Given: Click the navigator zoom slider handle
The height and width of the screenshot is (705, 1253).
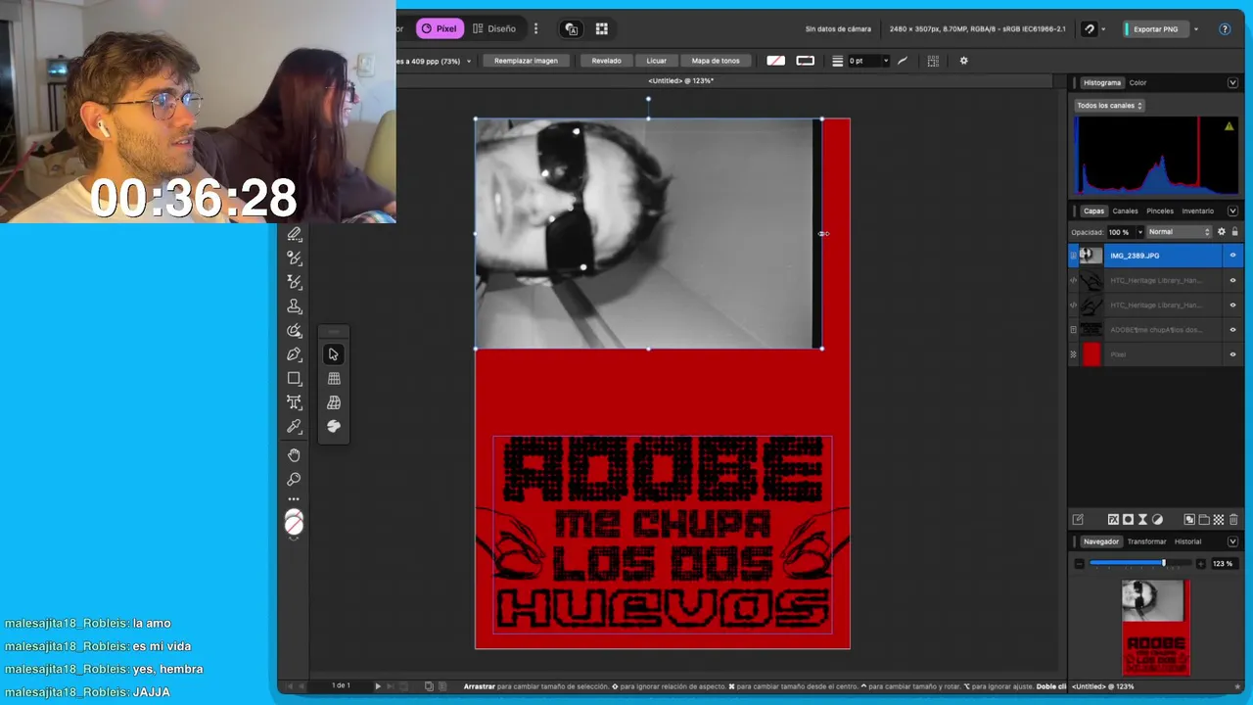Looking at the screenshot, I should (x=1163, y=563).
